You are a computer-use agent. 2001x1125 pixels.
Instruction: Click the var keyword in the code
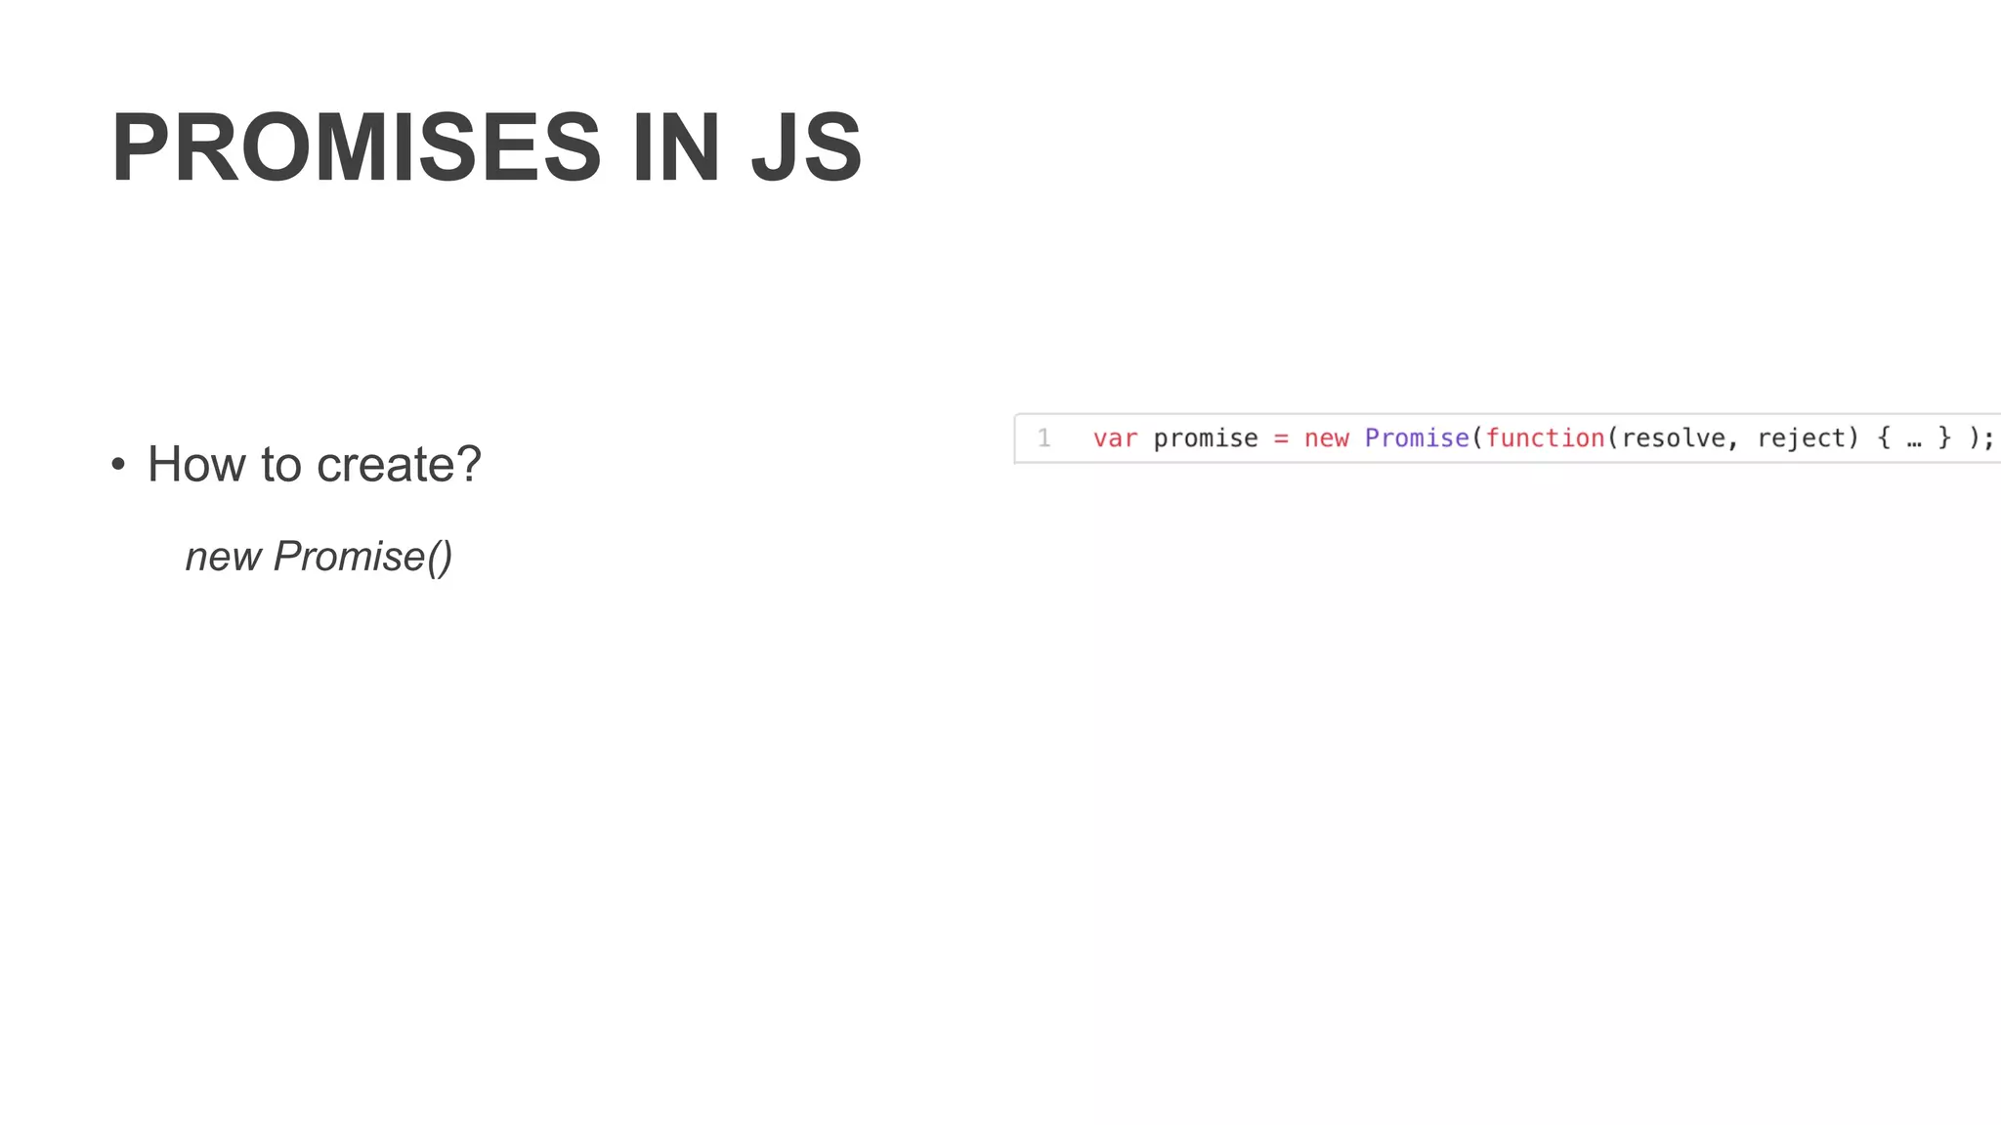(1115, 438)
